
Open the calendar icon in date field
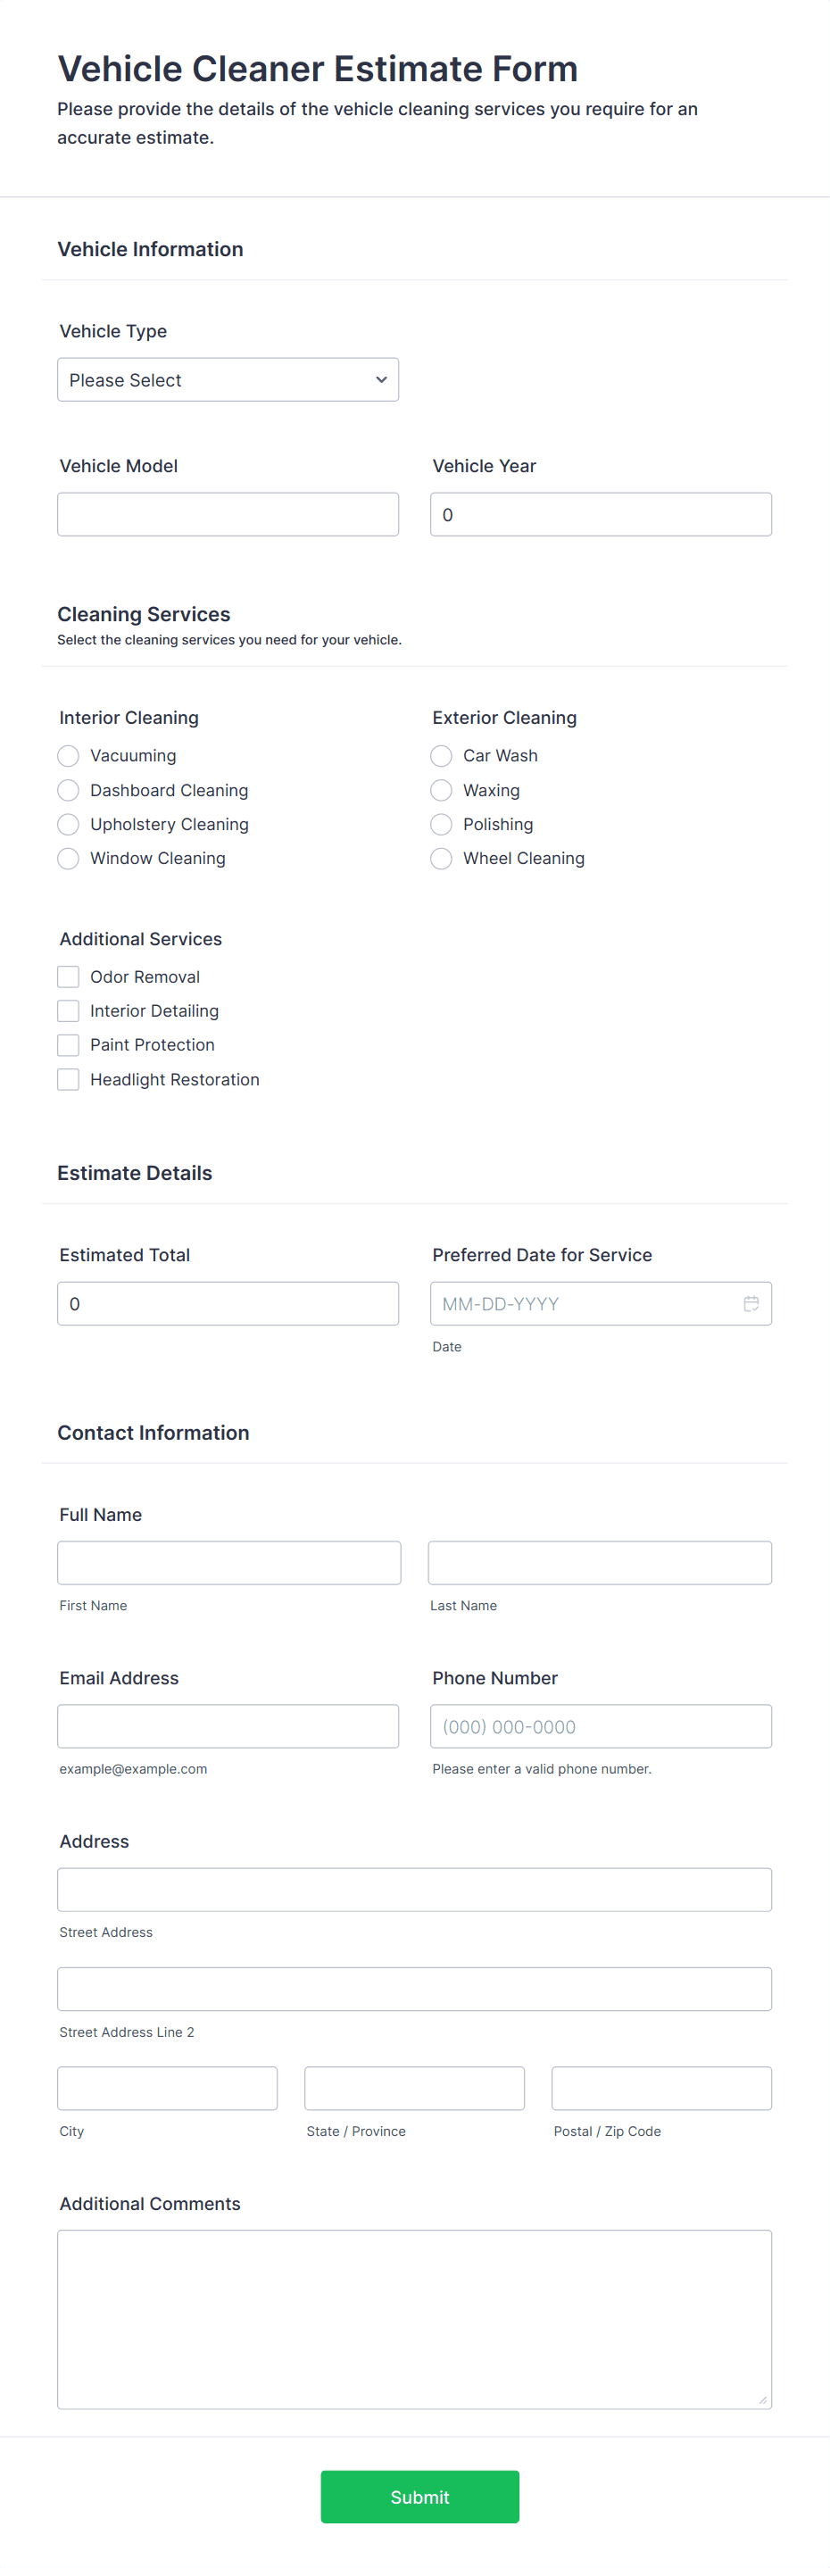(751, 1303)
